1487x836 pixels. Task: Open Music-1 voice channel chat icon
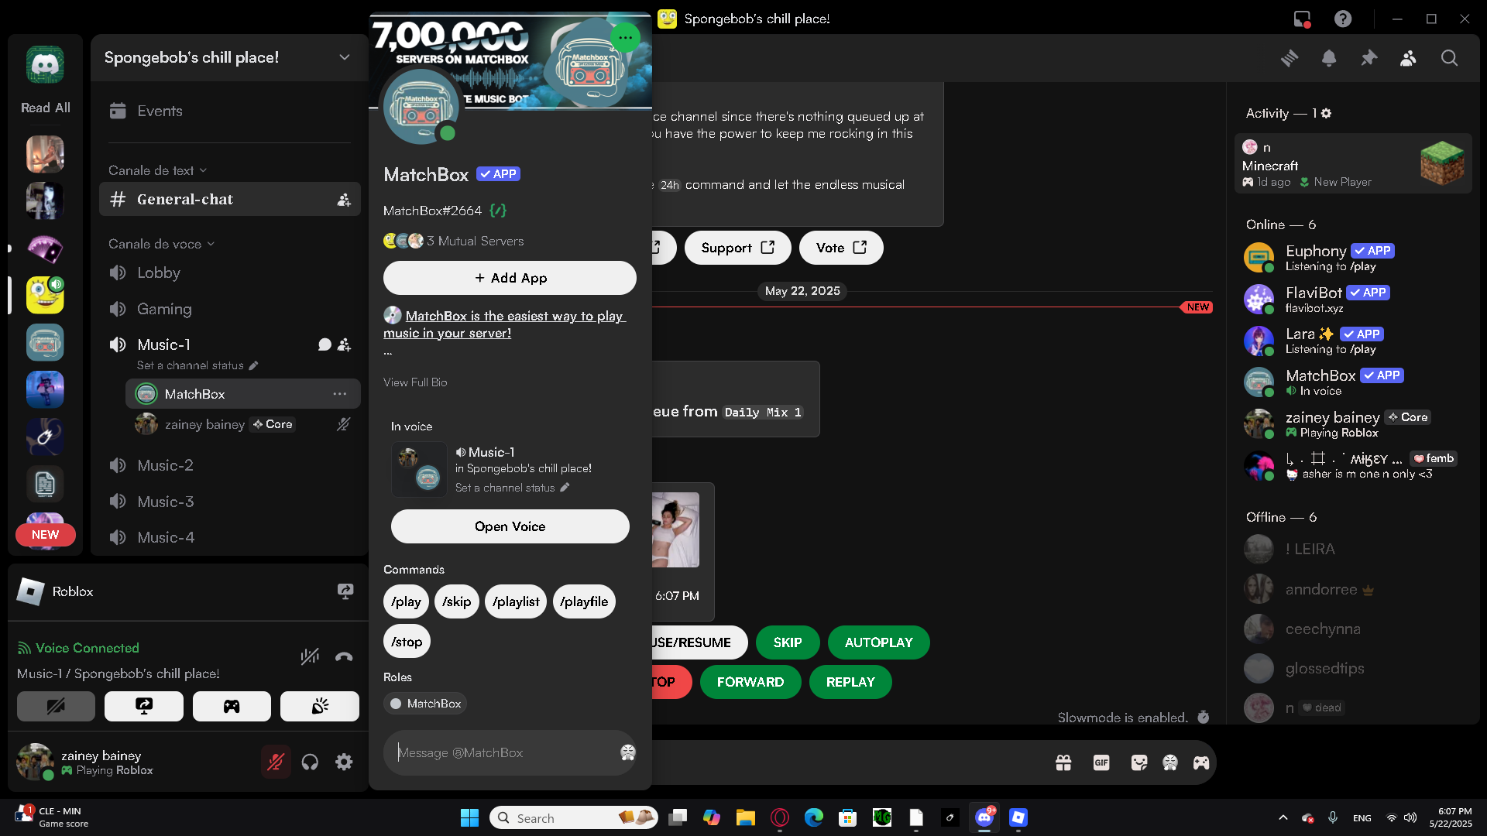coord(325,344)
